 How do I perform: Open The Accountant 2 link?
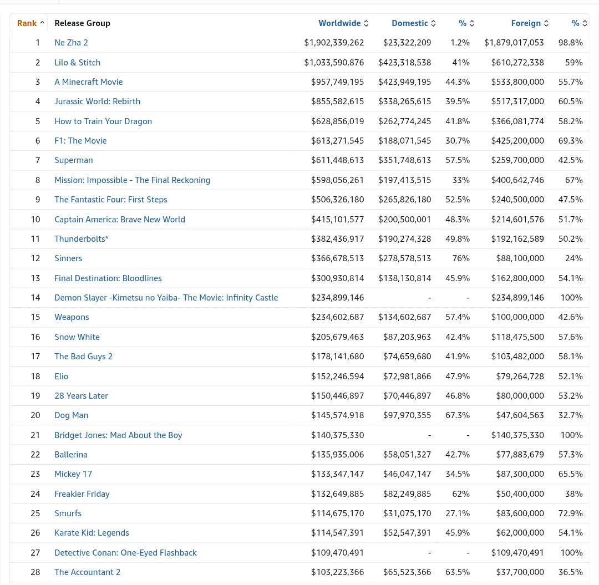(x=88, y=572)
